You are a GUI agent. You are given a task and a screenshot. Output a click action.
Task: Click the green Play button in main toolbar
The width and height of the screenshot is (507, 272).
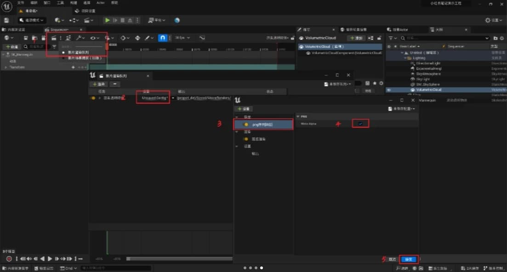coord(107,20)
